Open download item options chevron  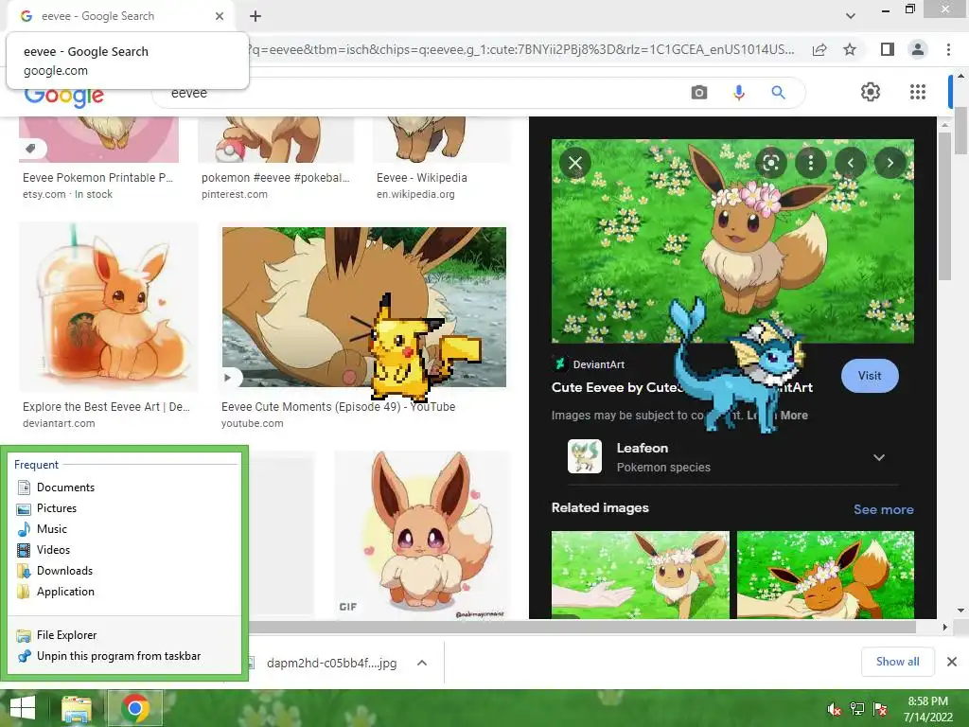pyautogui.click(x=422, y=663)
